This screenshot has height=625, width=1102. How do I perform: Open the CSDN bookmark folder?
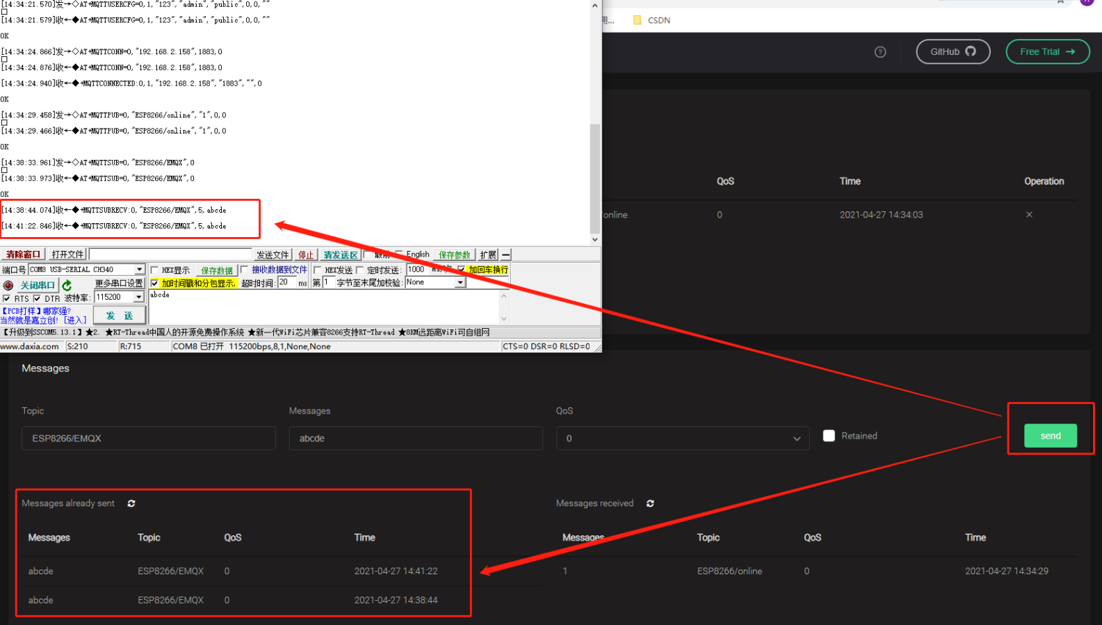coord(651,20)
